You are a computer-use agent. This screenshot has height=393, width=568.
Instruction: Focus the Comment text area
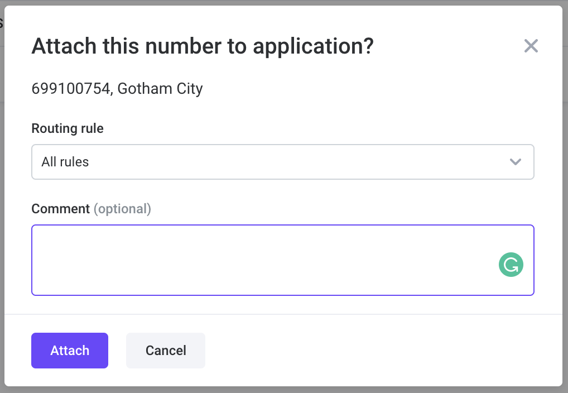tap(282, 260)
